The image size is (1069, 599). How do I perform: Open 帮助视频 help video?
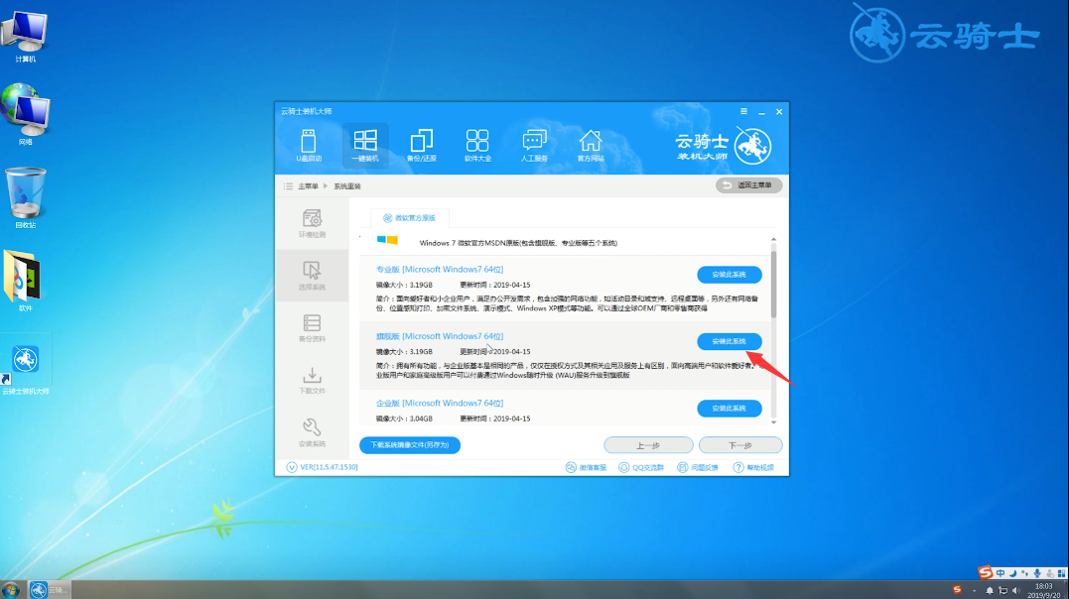(x=753, y=467)
